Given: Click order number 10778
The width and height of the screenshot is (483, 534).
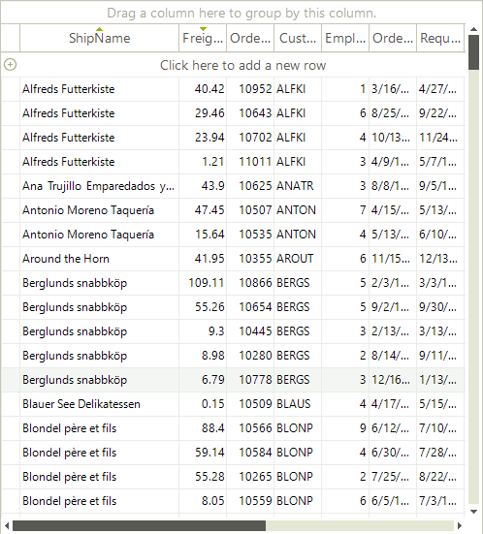Looking at the screenshot, I should (x=255, y=380).
